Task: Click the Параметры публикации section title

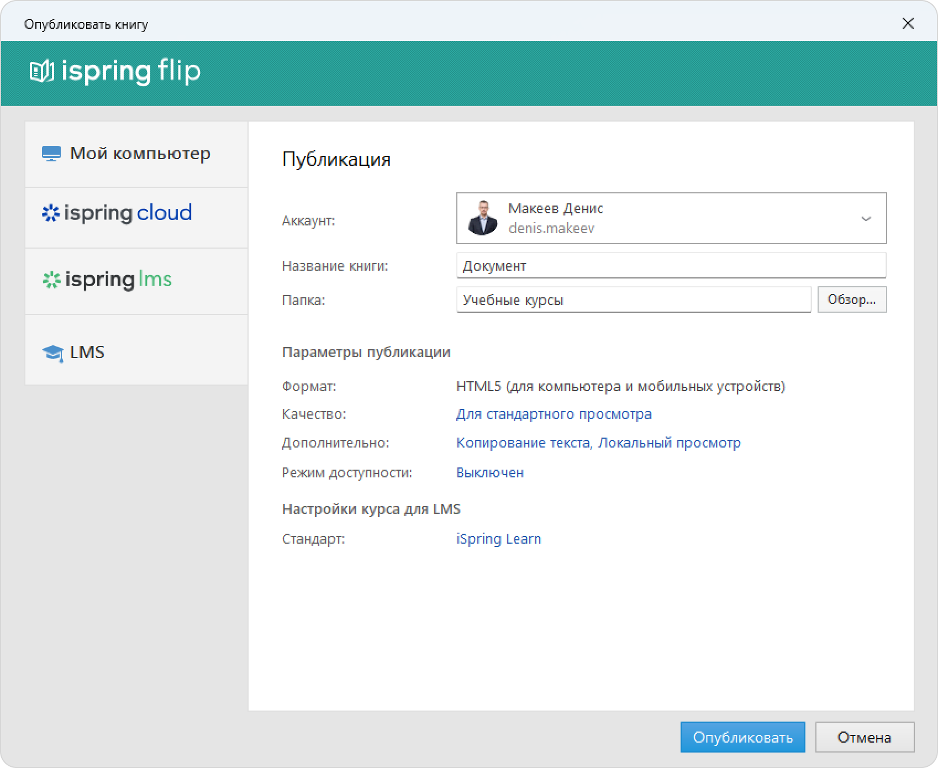Action: (366, 352)
